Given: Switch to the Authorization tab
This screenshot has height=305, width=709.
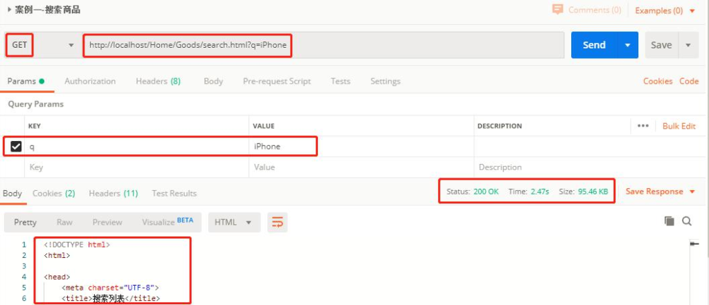Looking at the screenshot, I should [90, 81].
